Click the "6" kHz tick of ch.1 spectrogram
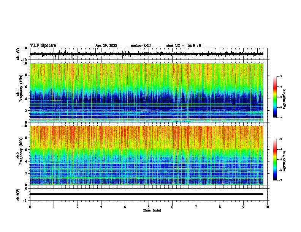The image size is (301, 232). click(27, 87)
